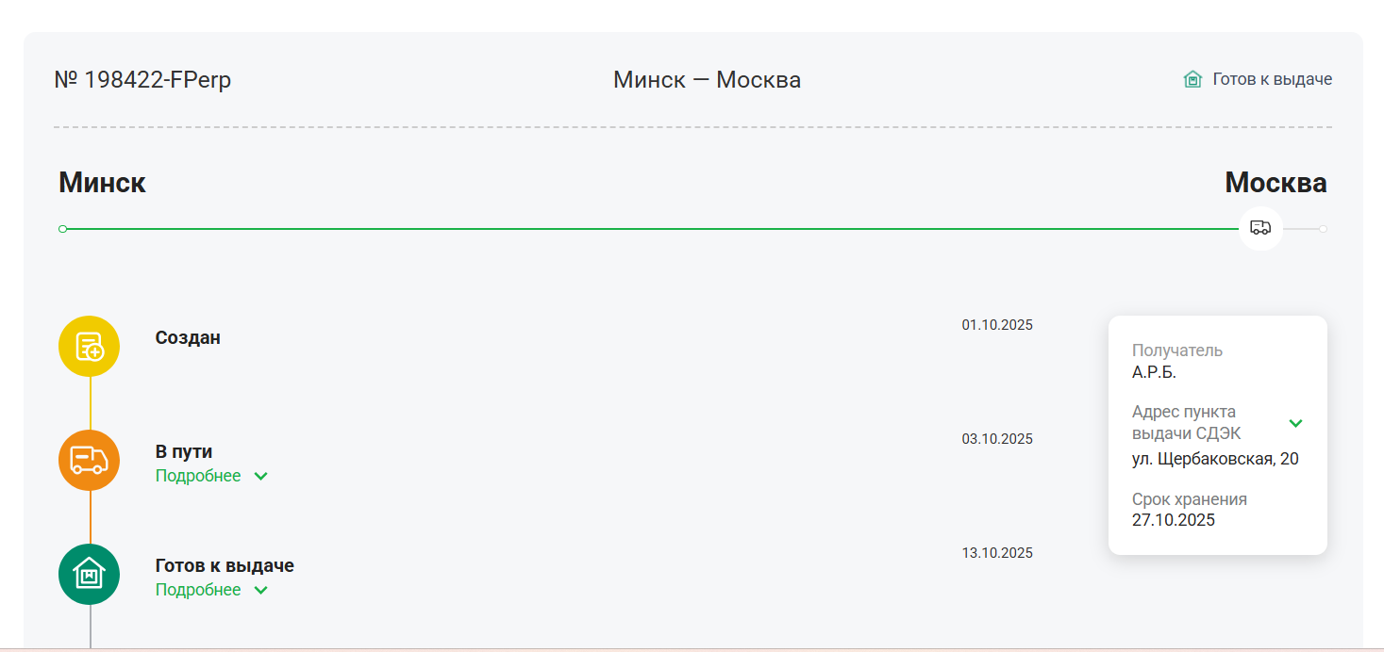Click the delivery truck icon on progress bar
This screenshot has width=1384, height=652.
(x=1260, y=228)
